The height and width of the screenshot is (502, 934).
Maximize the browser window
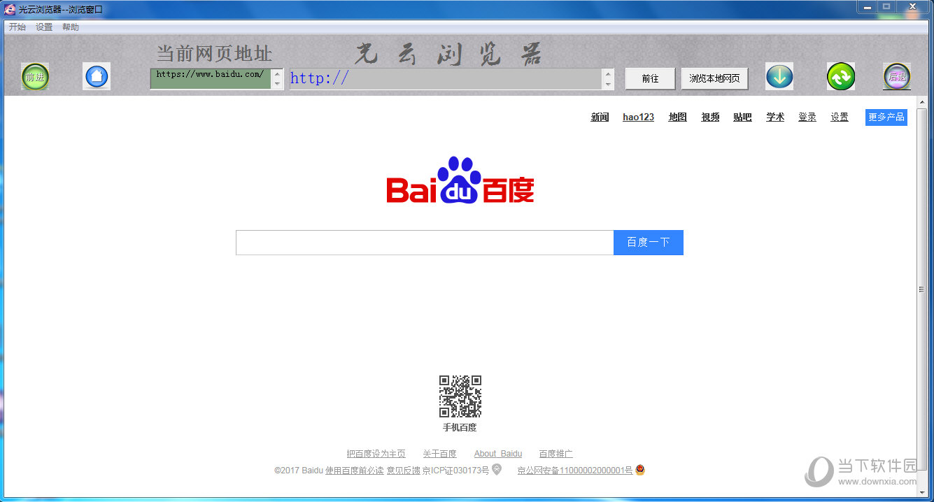pyautogui.click(x=886, y=6)
